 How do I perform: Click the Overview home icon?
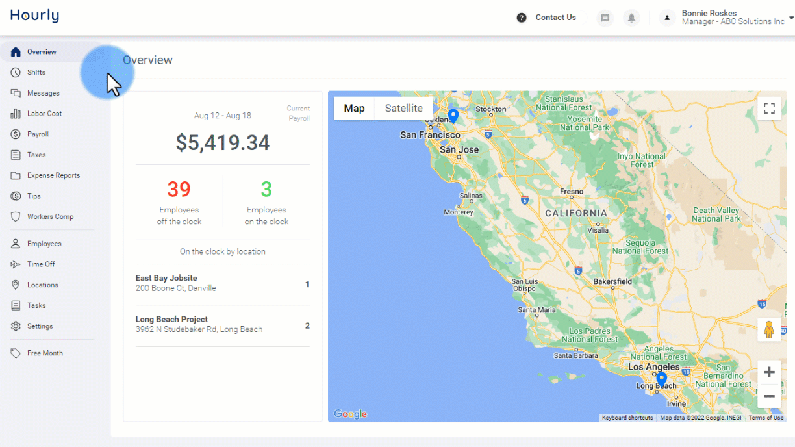pyautogui.click(x=16, y=52)
